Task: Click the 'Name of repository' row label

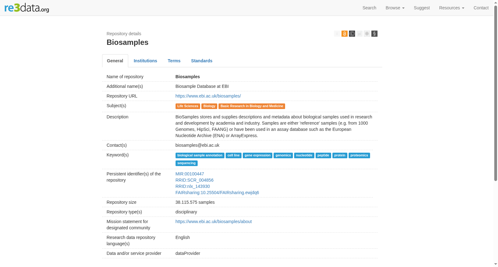Action: [x=125, y=77]
